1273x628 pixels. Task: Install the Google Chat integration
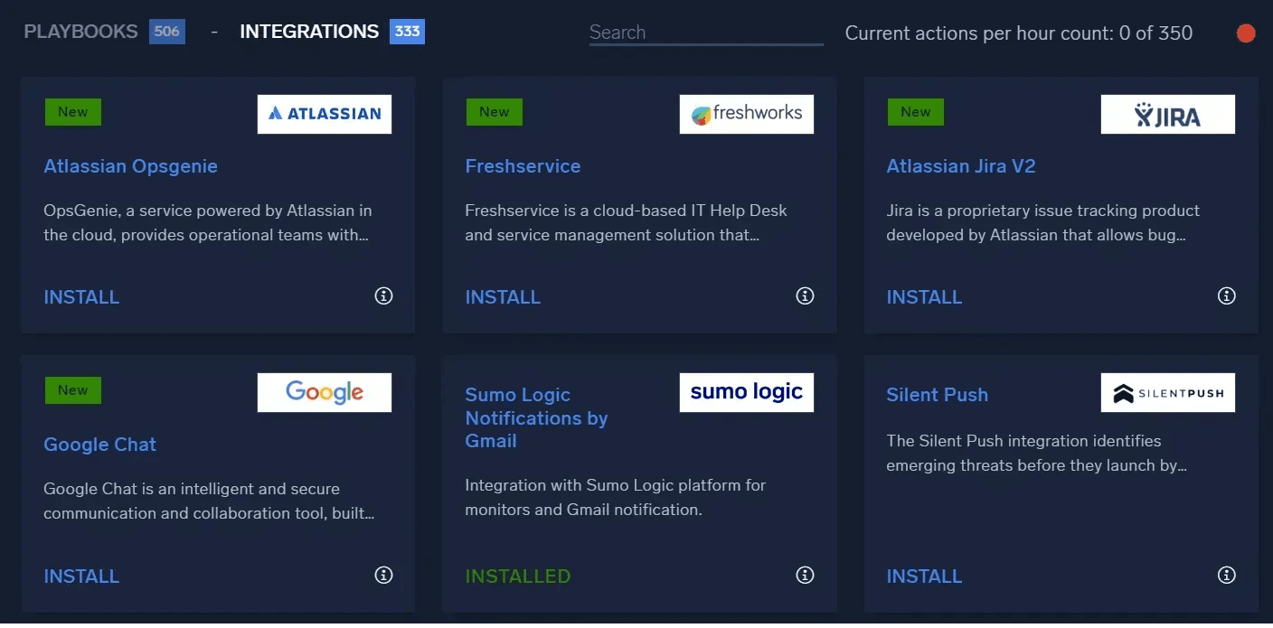[81, 576]
